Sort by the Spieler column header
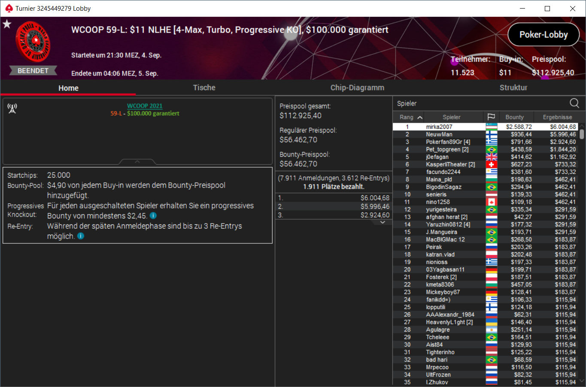Image resolution: width=586 pixels, height=387 pixels. pyautogui.click(x=452, y=117)
